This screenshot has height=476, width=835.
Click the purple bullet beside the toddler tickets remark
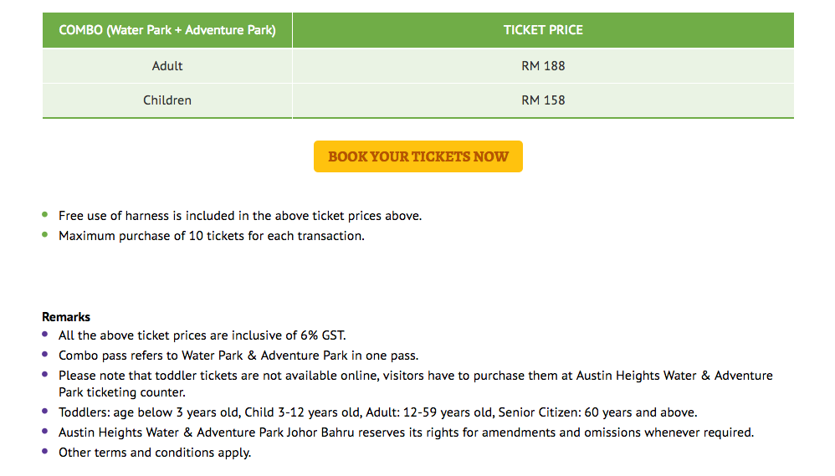pos(45,375)
